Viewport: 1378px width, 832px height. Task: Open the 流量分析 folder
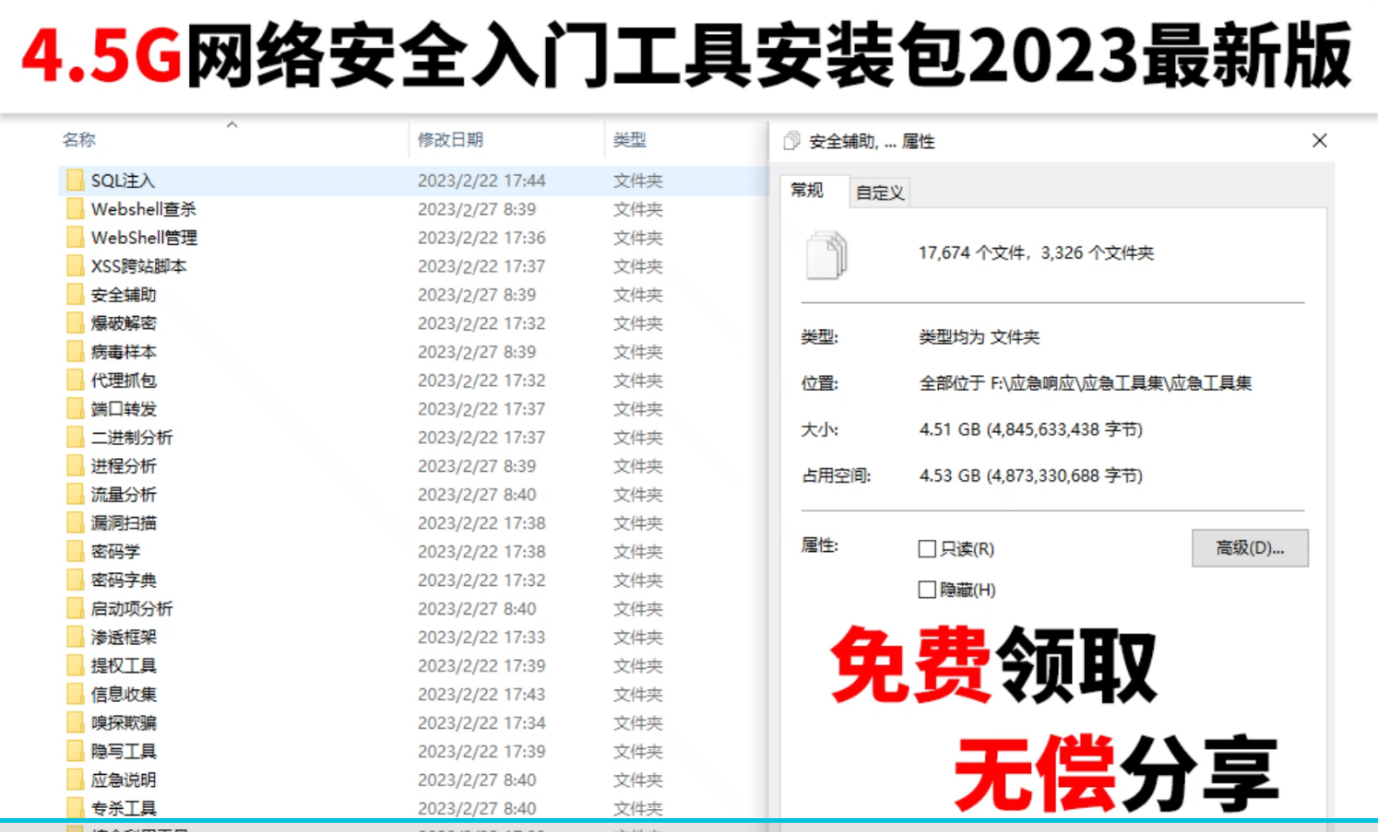coord(124,494)
